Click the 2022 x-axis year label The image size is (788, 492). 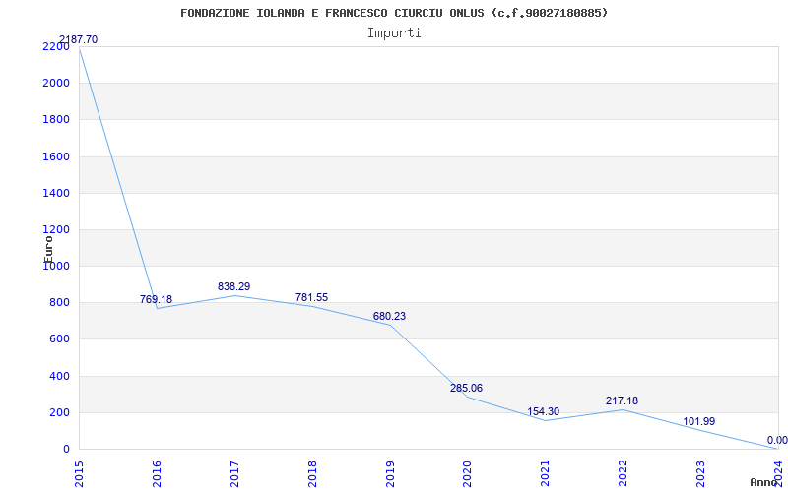623,474
